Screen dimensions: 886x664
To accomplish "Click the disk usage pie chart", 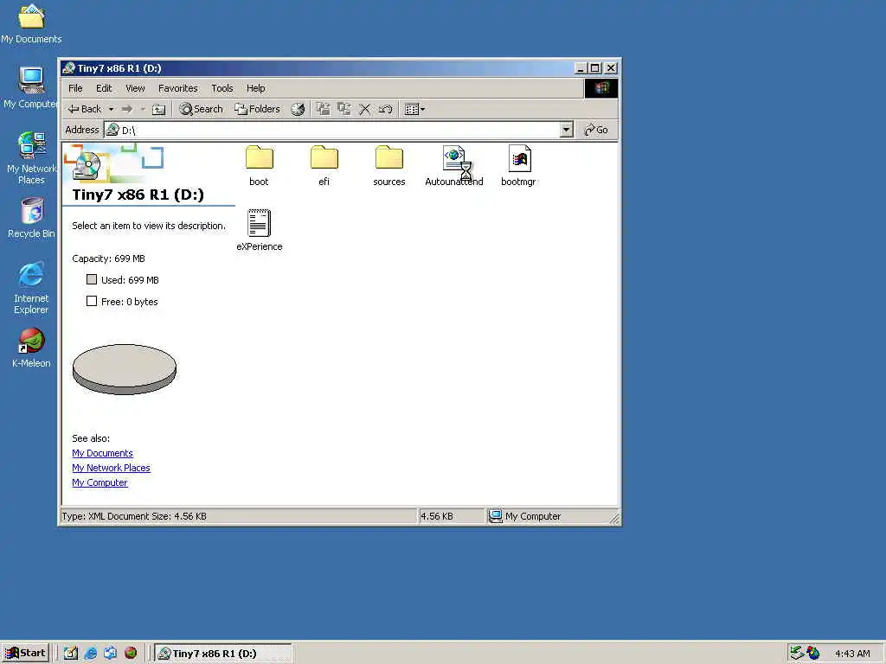I will coord(125,368).
